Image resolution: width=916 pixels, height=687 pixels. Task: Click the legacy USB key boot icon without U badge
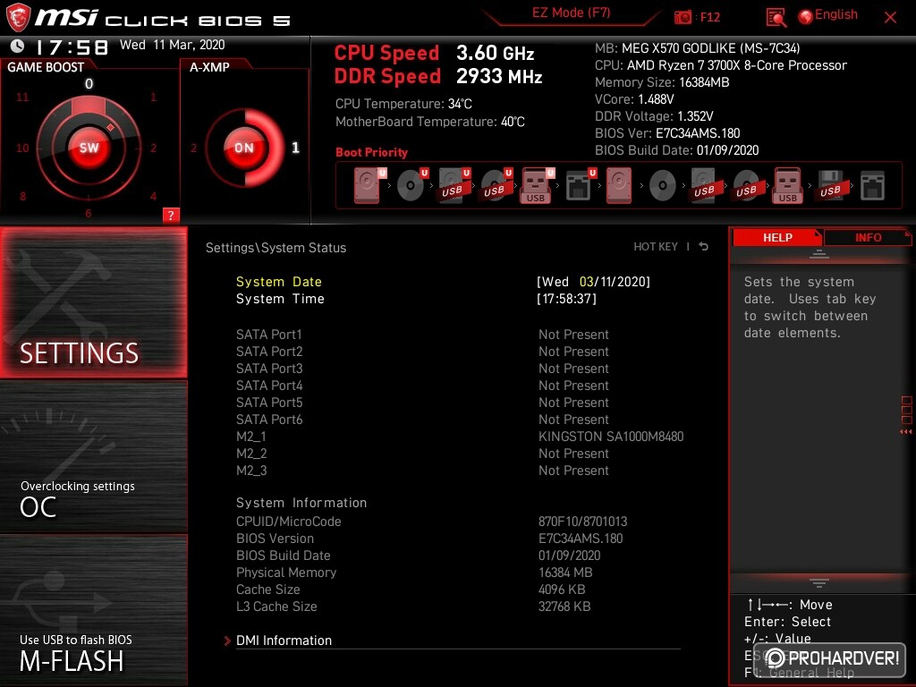pos(787,186)
